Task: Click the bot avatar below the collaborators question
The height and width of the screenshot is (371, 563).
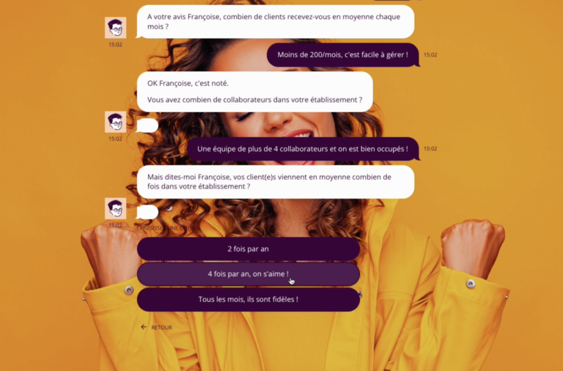Action: 115,122
